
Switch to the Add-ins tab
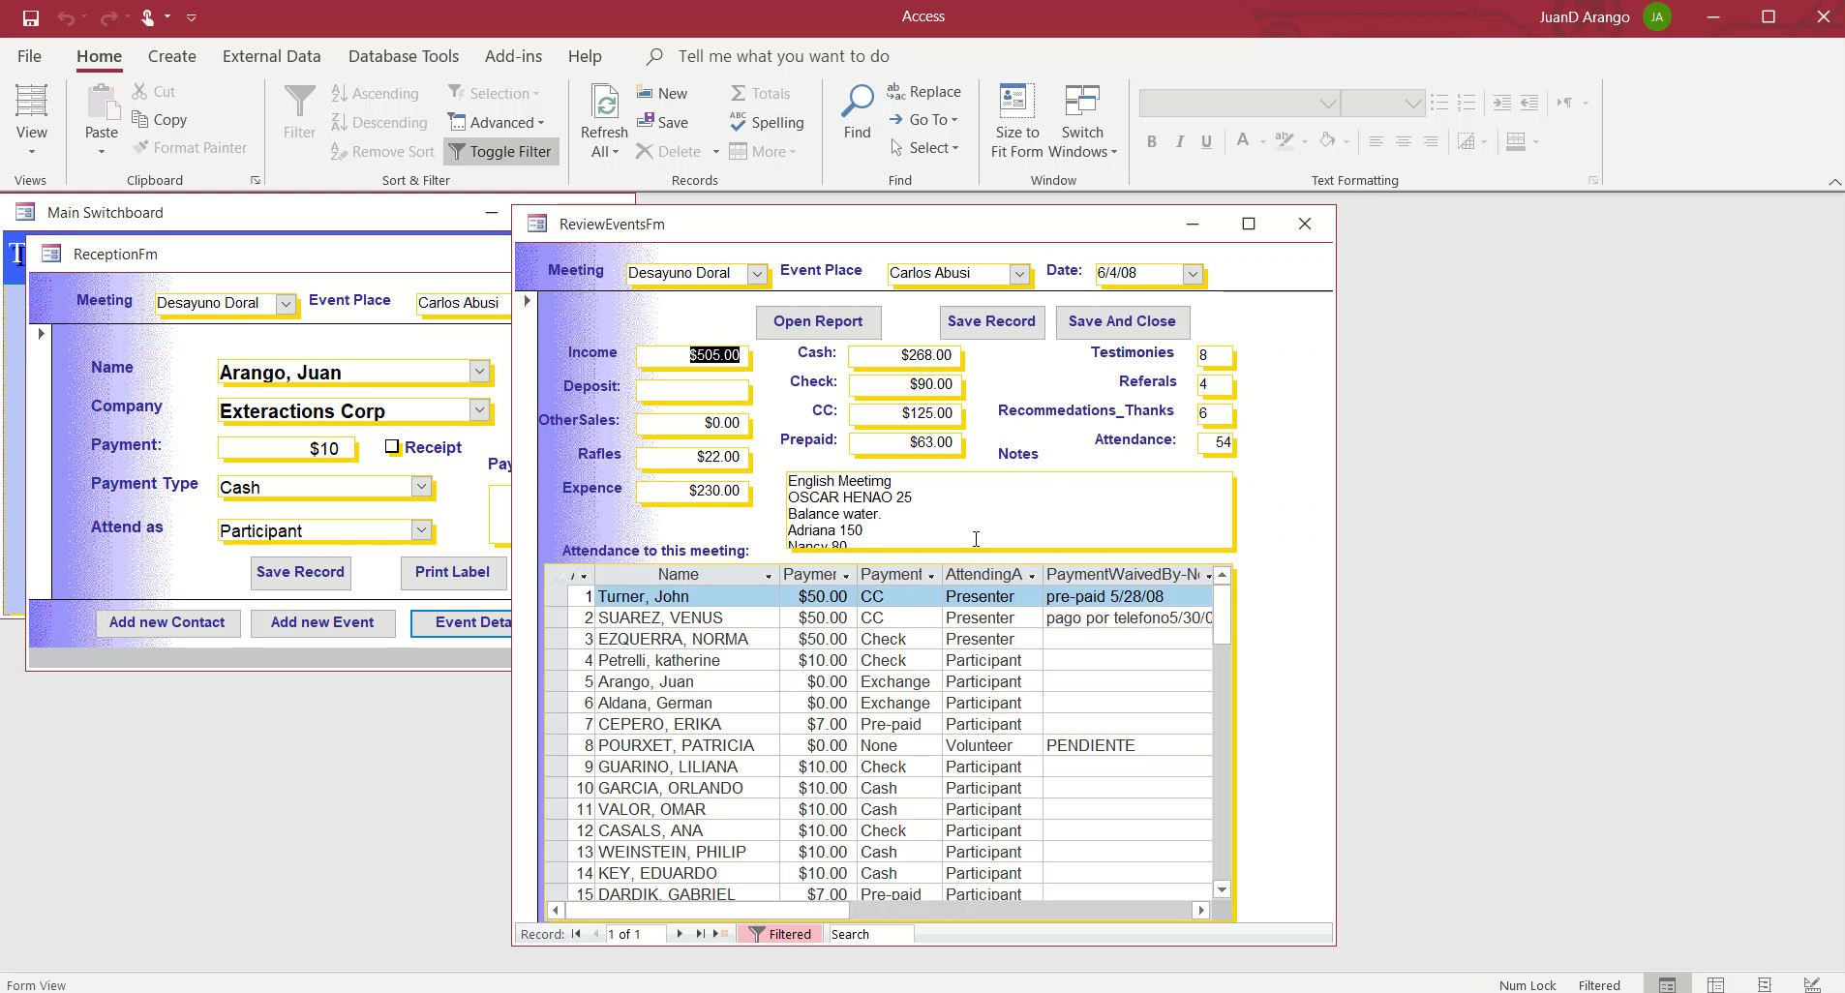(x=513, y=56)
